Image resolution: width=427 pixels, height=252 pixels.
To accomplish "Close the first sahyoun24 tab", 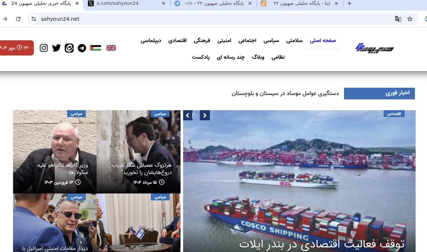I will (77, 4).
